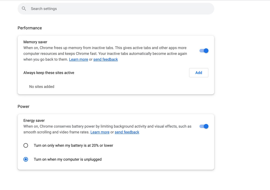Screen dimensions: 270x190
Task: Open Memory saver send feedback link
Action: coord(106,59)
